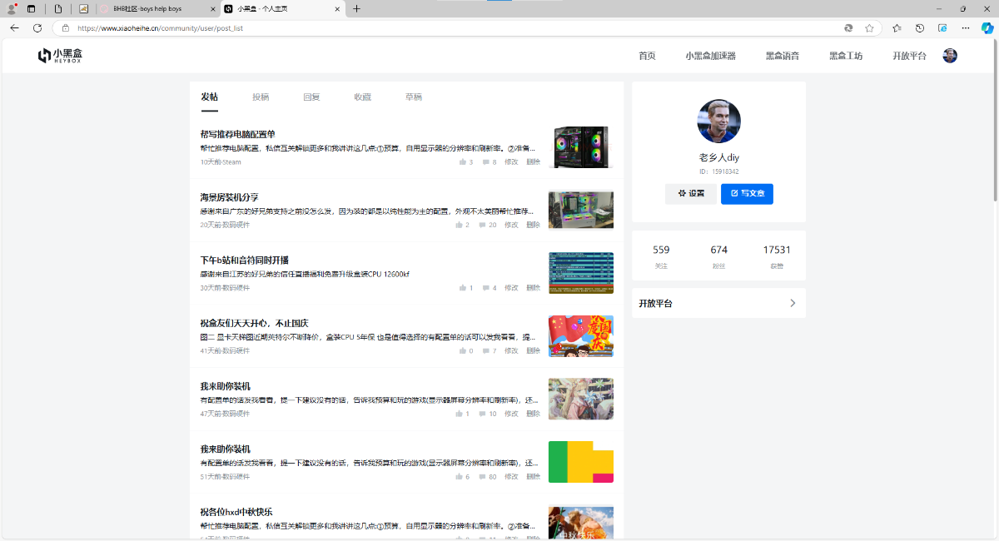The height and width of the screenshot is (541, 999).
Task: Open browser history clock icon
Action: click(920, 27)
